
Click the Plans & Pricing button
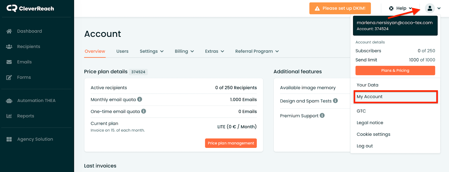395,71
